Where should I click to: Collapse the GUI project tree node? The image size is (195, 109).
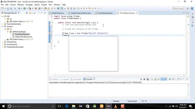click(x=2, y=16)
